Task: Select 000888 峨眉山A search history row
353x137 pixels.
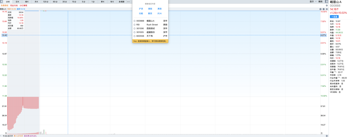Action: (150, 21)
